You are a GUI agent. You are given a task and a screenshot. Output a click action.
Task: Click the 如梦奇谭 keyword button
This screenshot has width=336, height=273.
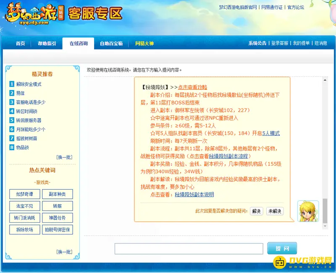(x=25, y=194)
